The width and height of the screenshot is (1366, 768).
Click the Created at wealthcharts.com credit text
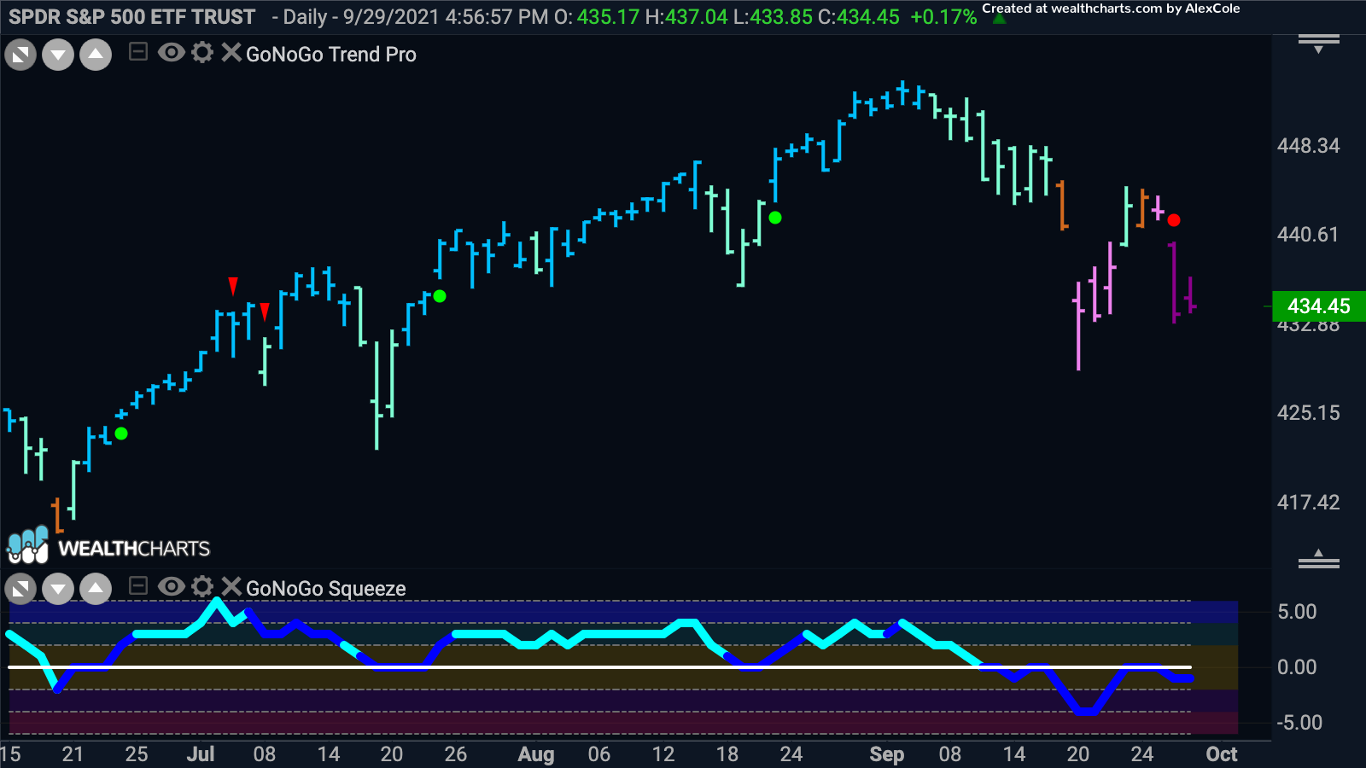point(1111,9)
